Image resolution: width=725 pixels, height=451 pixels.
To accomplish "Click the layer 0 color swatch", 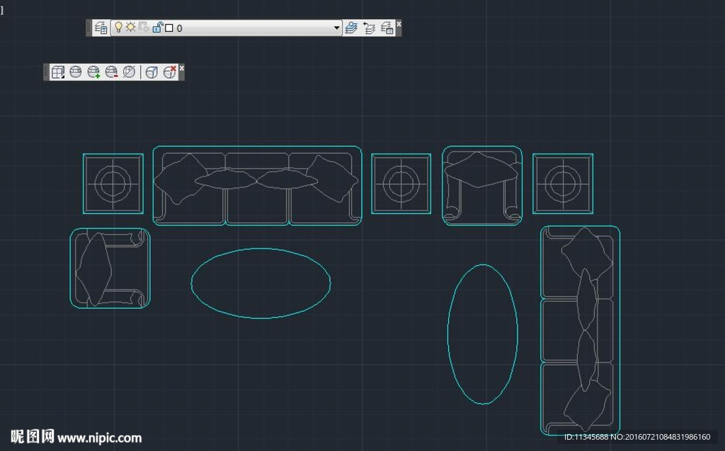I will click(169, 28).
